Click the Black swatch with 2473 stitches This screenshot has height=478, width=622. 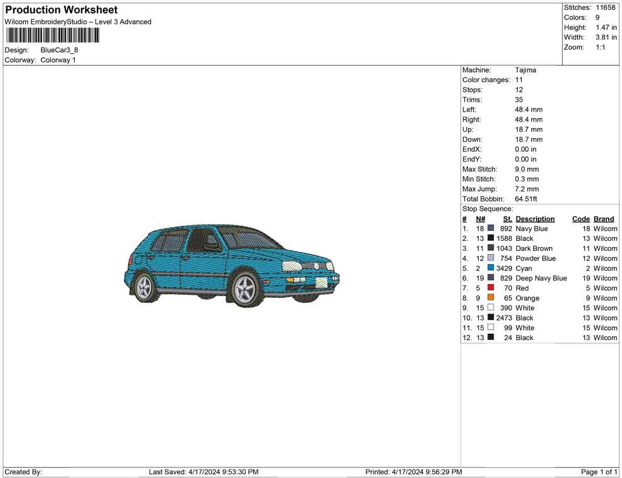click(491, 317)
